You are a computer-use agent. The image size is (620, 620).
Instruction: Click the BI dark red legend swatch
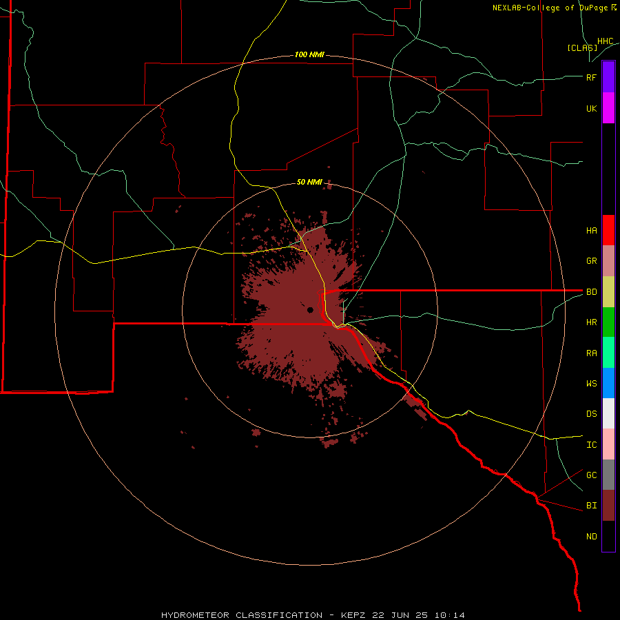[x=608, y=506]
